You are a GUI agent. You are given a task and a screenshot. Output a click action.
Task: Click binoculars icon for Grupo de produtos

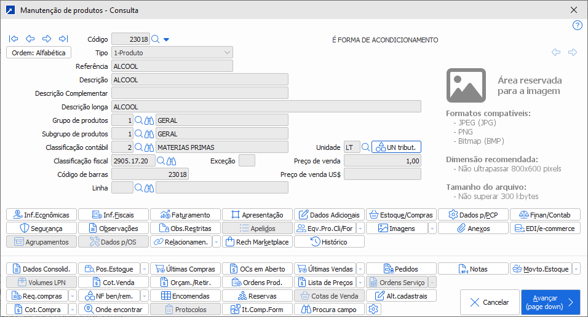tap(149, 120)
